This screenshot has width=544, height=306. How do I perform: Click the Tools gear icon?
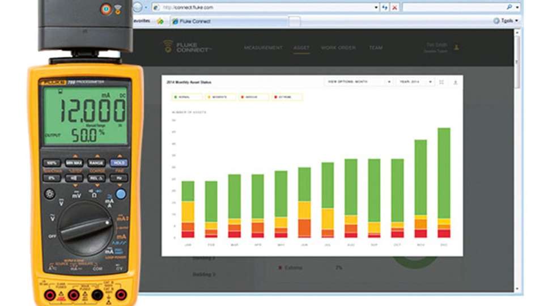[496, 21]
